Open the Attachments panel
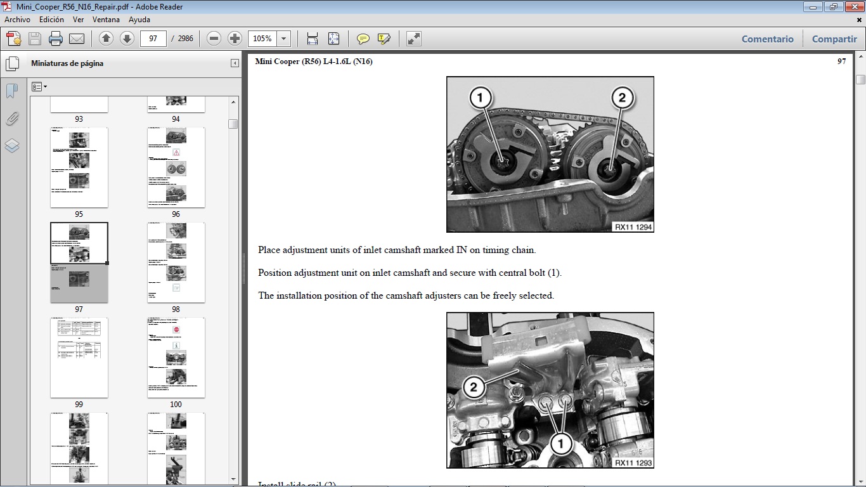The height and width of the screenshot is (487, 866). pos(12,119)
